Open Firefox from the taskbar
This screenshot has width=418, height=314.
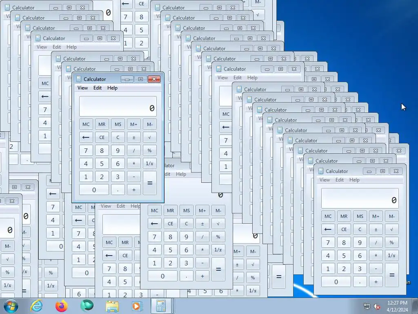[62, 306]
